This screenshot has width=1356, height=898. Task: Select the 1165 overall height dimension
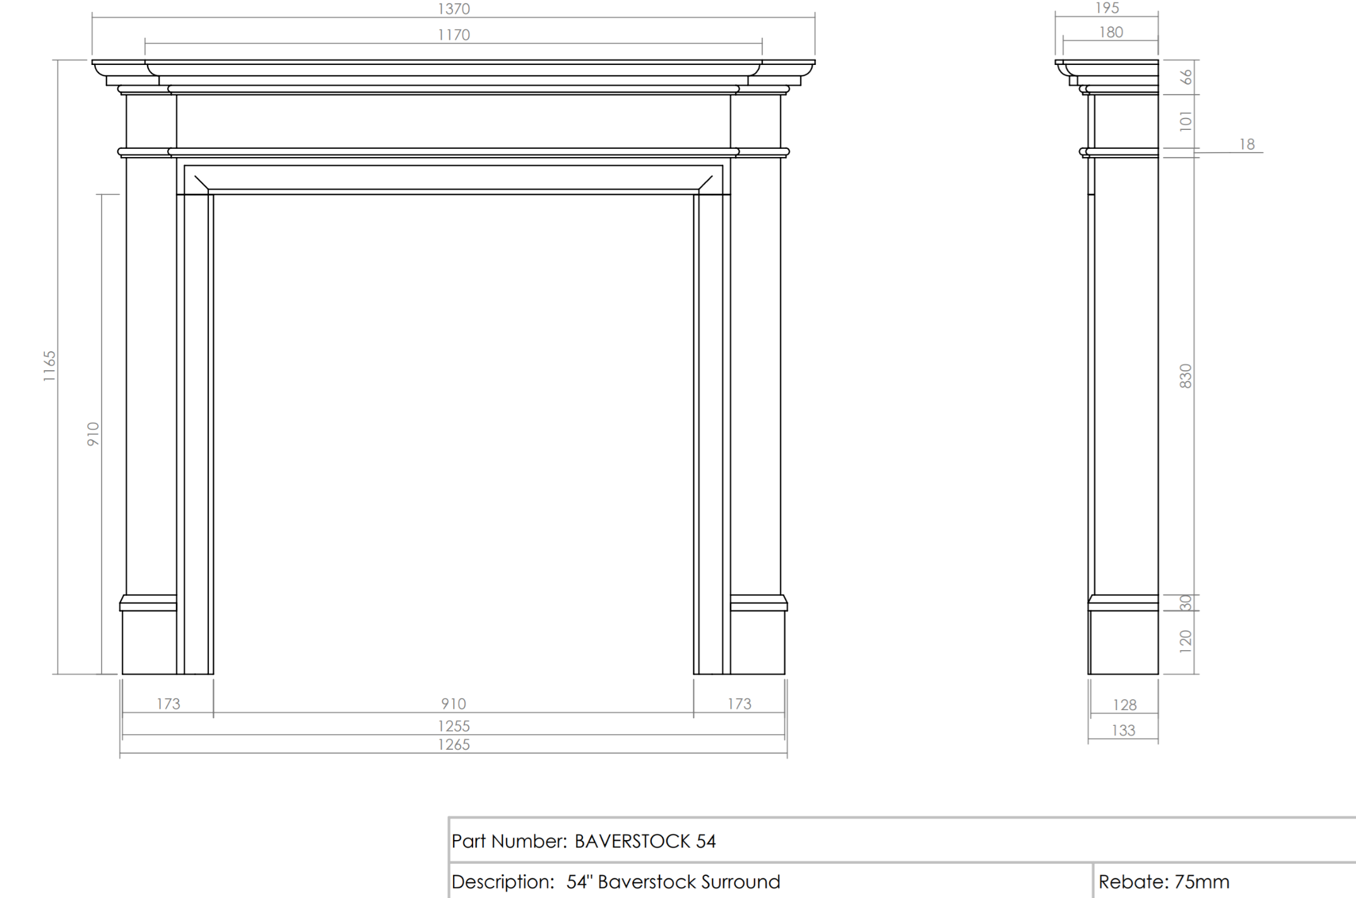click(x=49, y=366)
